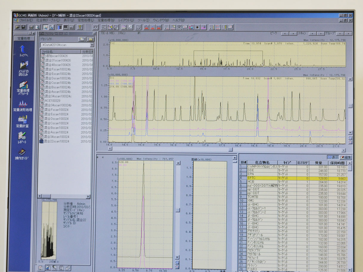The width and height of the screenshot is (363, 272).
Task: Click the file list's horizontal scrollbar
Action: point(64,196)
